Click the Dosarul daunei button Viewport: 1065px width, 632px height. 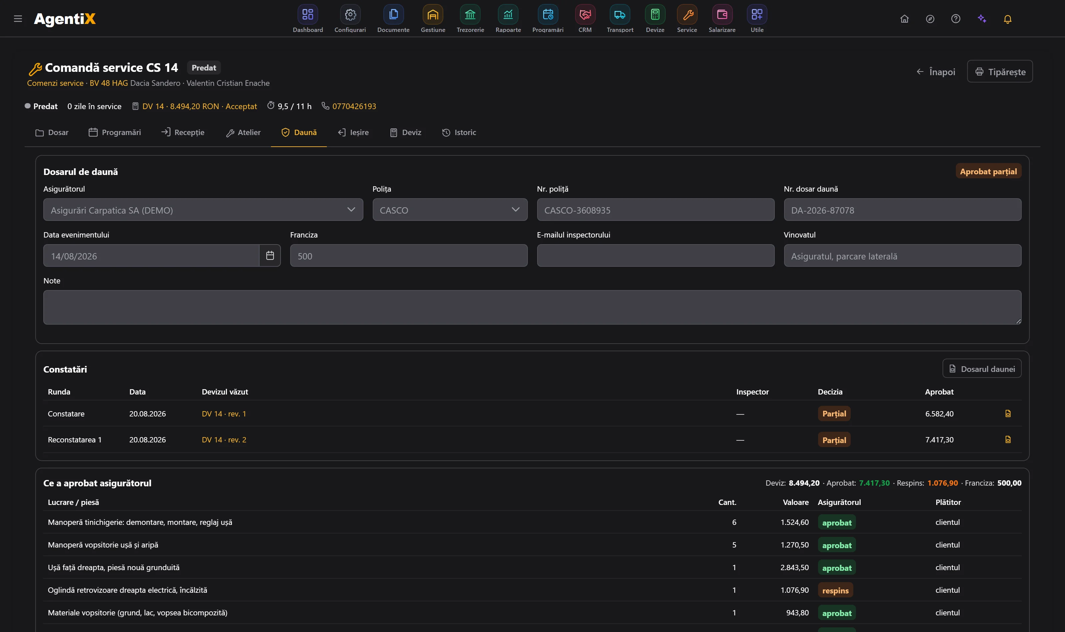[x=981, y=369]
